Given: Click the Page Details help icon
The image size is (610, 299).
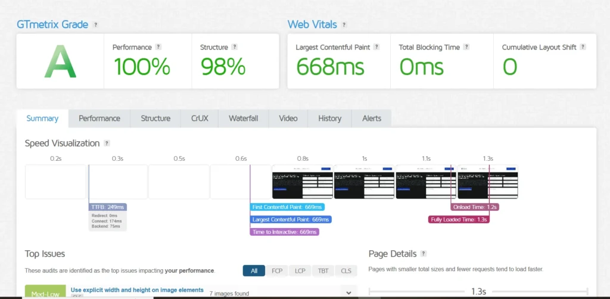Looking at the screenshot, I should (424, 254).
